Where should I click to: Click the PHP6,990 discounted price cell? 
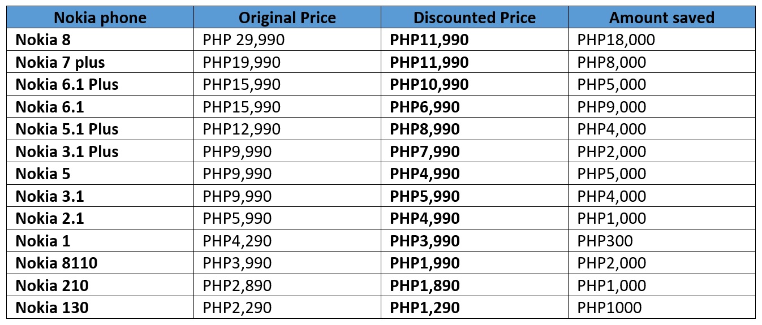click(475, 107)
